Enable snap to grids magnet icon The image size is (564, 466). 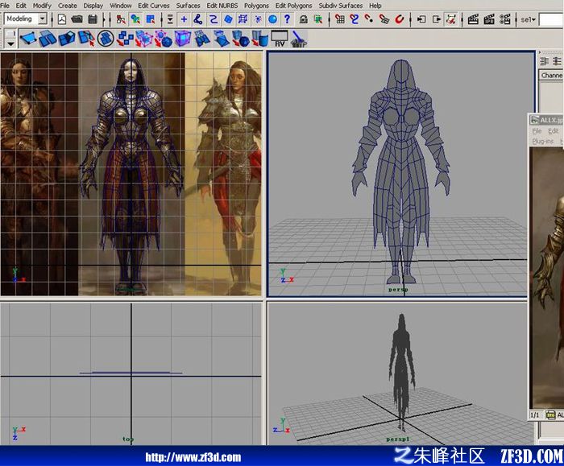pos(339,19)
